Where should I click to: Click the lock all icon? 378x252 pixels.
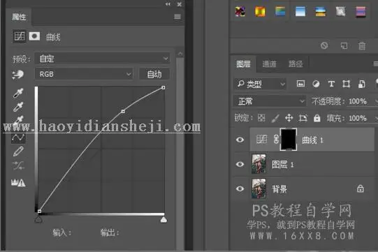point(317,118)
